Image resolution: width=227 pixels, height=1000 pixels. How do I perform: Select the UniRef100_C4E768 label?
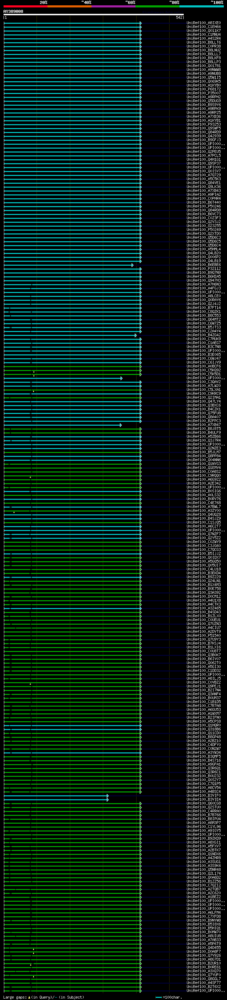(204, 503)
